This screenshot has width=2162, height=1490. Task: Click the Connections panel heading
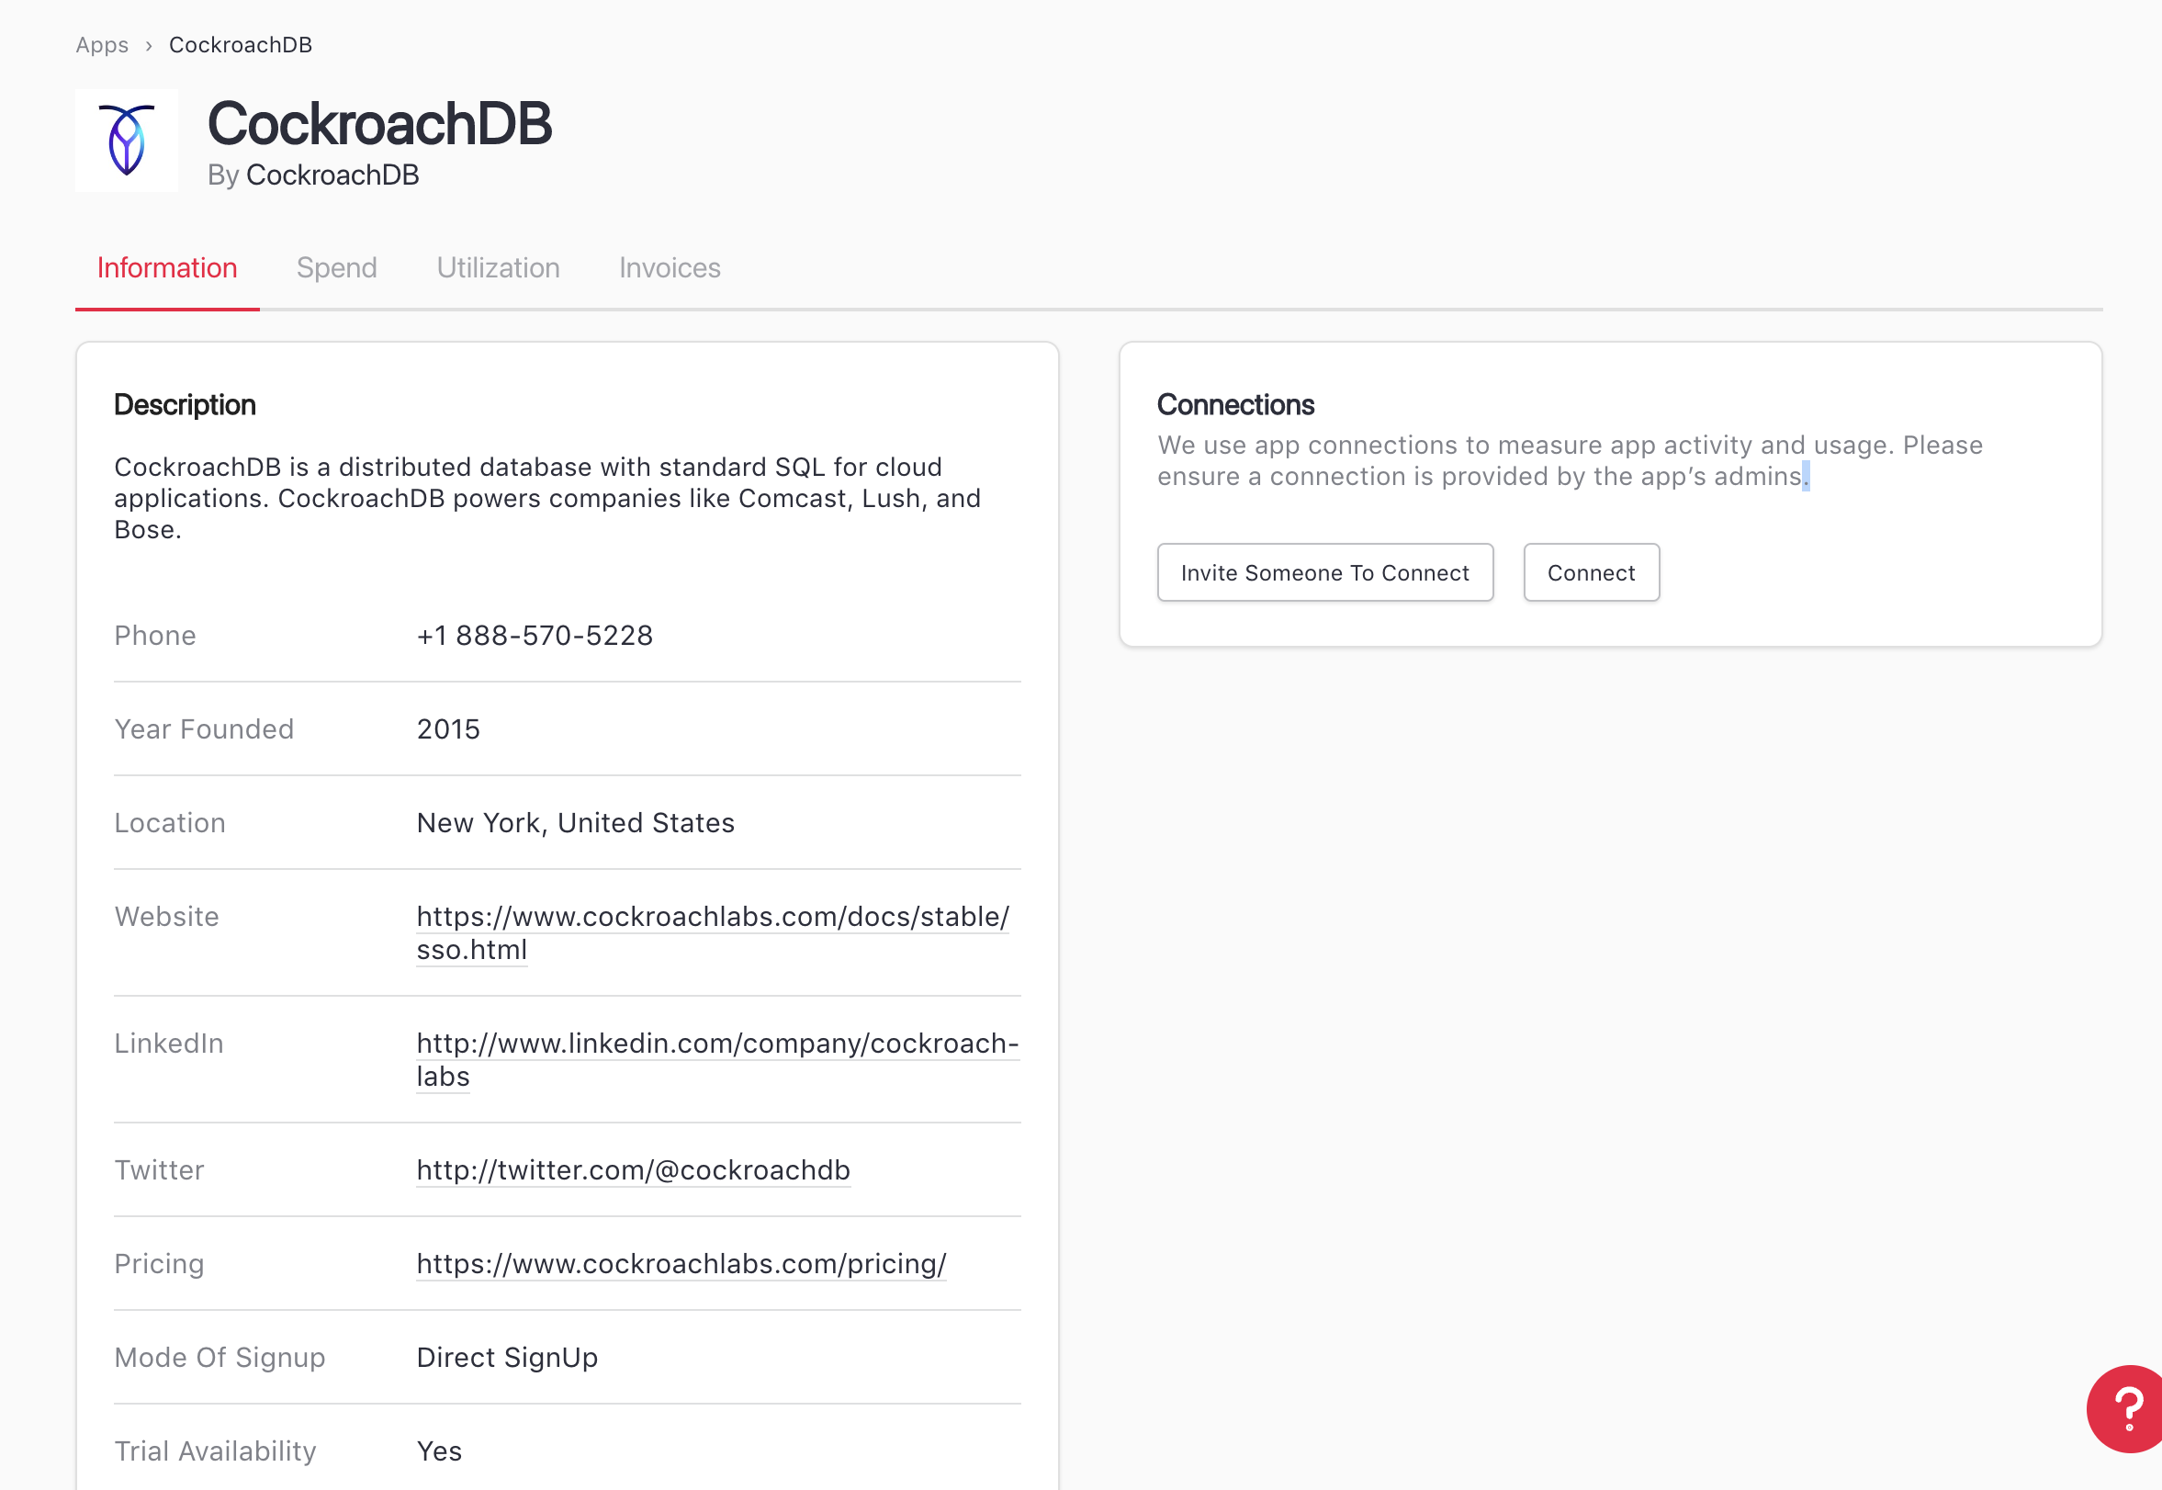(1234, 405)
